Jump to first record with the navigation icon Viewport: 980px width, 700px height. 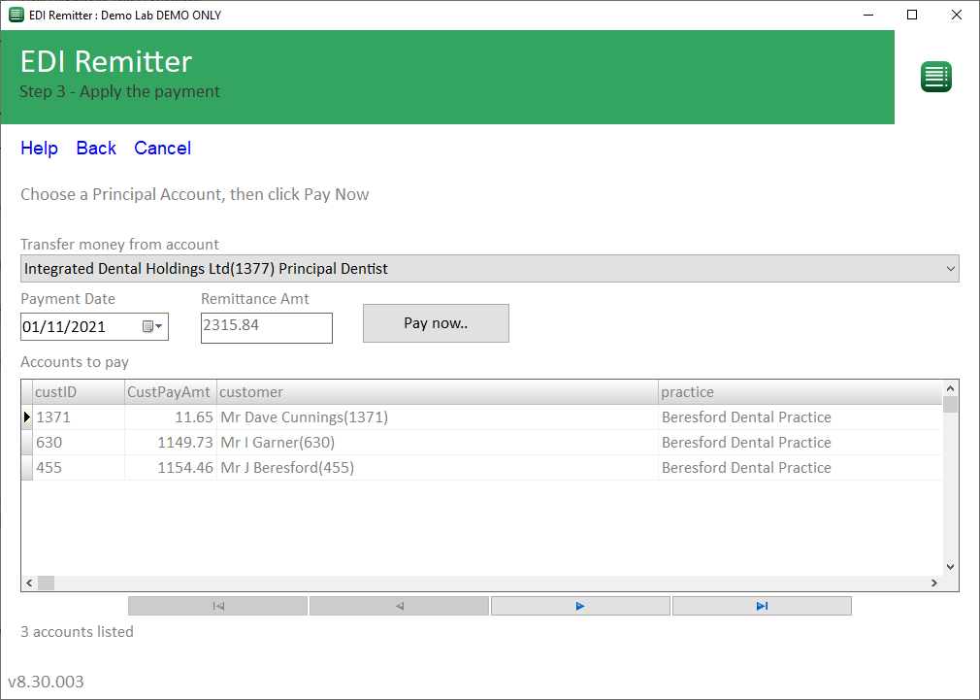216,605
